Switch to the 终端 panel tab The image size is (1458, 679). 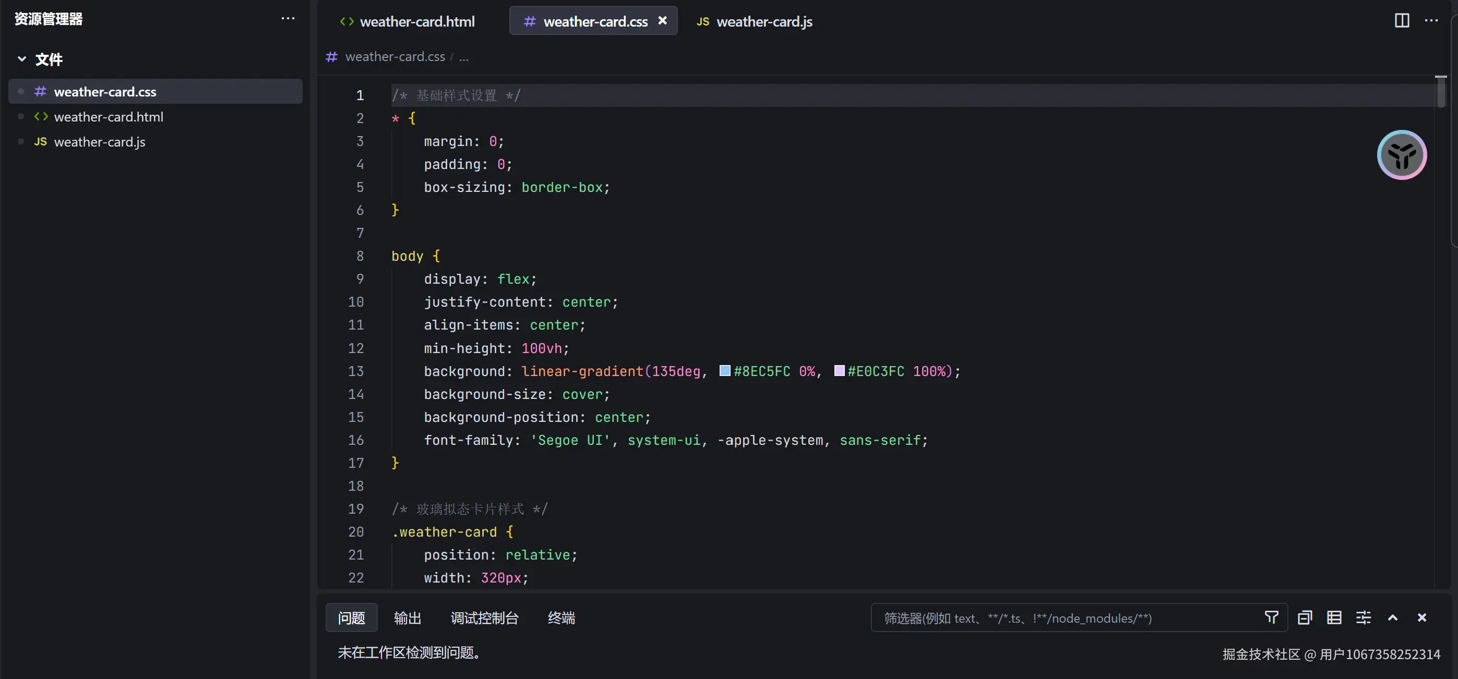(x=561, y=618)
